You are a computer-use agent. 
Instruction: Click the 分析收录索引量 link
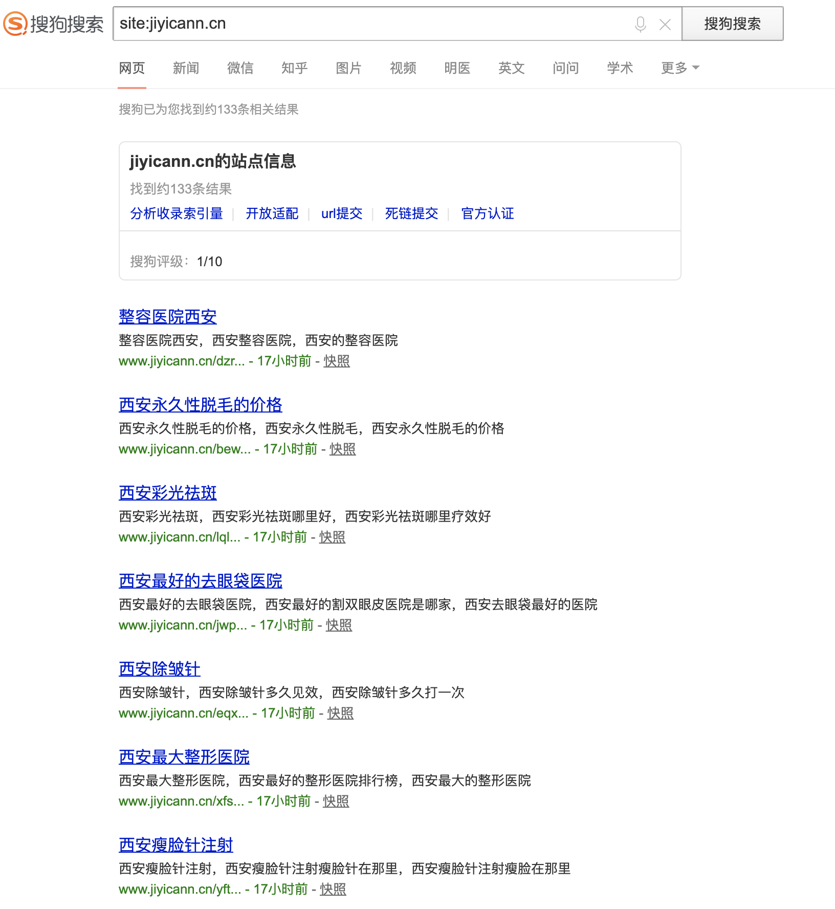tap(177, 213)
